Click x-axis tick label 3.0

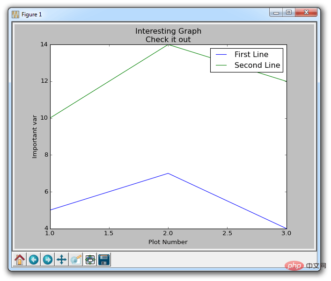[x=286, y=233]
